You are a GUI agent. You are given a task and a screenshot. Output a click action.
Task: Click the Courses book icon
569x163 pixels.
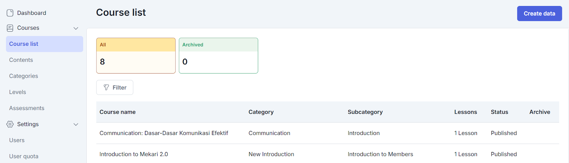coord(10,28)
